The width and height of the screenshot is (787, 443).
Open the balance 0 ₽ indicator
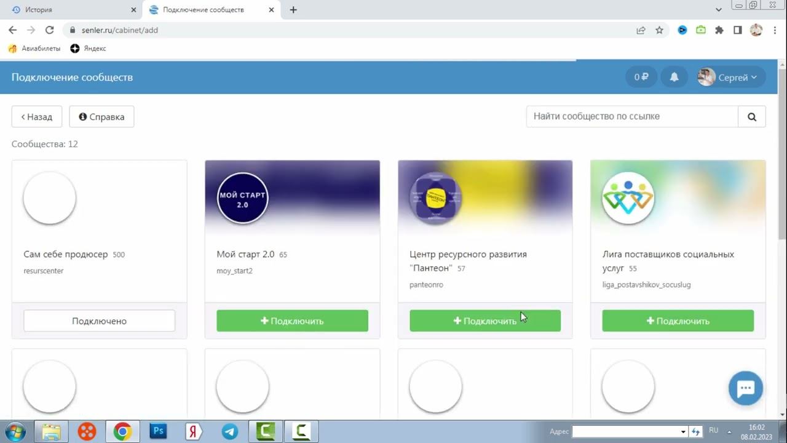(x=641, y=77)
